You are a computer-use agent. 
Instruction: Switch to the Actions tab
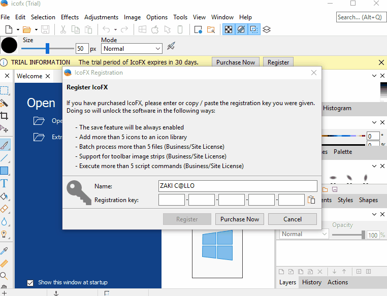338,282
